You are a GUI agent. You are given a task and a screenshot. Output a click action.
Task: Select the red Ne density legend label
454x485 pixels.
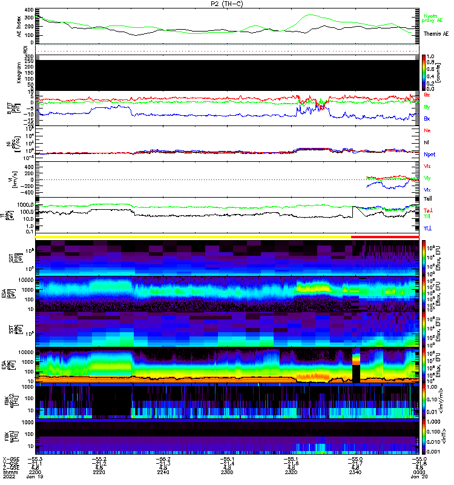point(427,130)
